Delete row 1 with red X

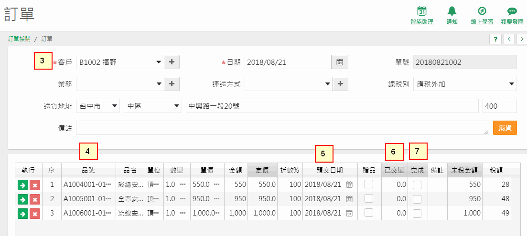point(34,185)
